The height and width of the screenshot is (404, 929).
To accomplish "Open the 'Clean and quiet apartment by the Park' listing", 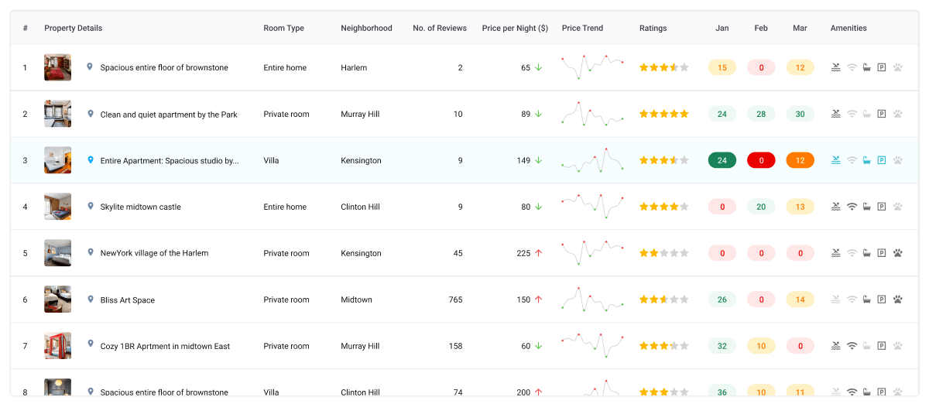I will [169, 115].
